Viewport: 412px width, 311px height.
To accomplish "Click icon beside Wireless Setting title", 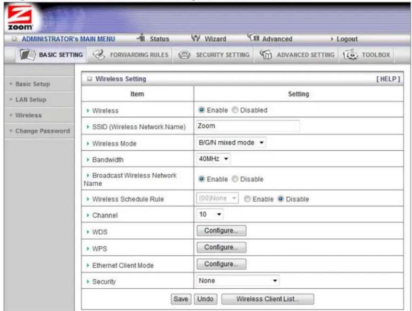I will point(90,79).
